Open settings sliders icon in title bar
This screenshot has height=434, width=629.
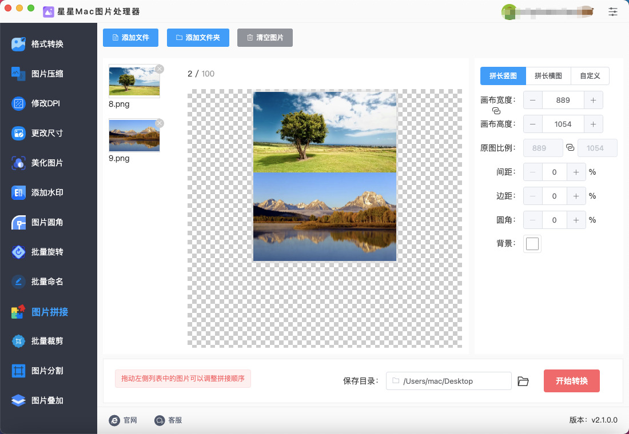(x=612, y=11)
